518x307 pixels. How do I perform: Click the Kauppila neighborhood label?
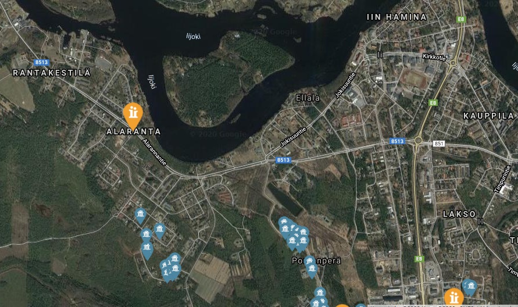click(488, 116)
